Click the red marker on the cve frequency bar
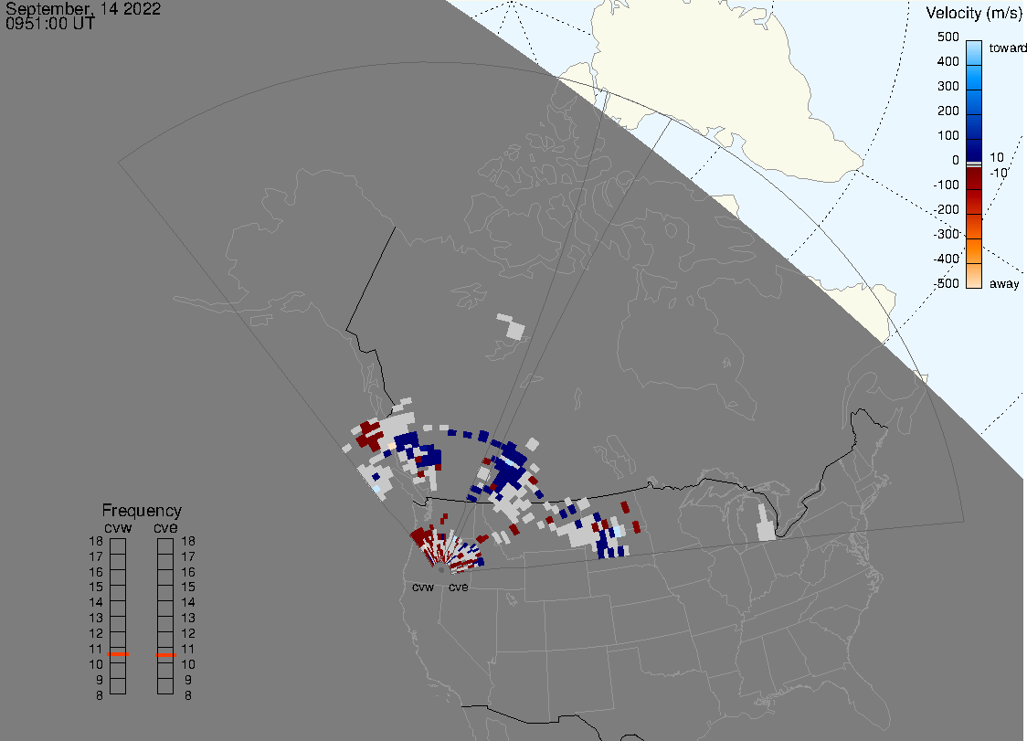1027x741 pixels. point(165,654)
